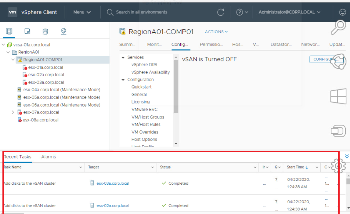Viewport: 350px width, 214px height.
Task: Click the cluster icon beside RegionA01-COMP01 title
Action: tap(122, 31)
